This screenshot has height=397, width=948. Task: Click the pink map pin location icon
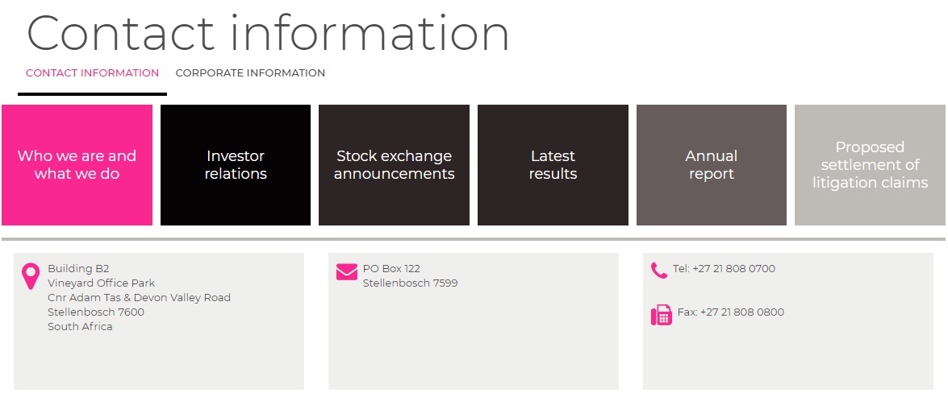(31, 276)
